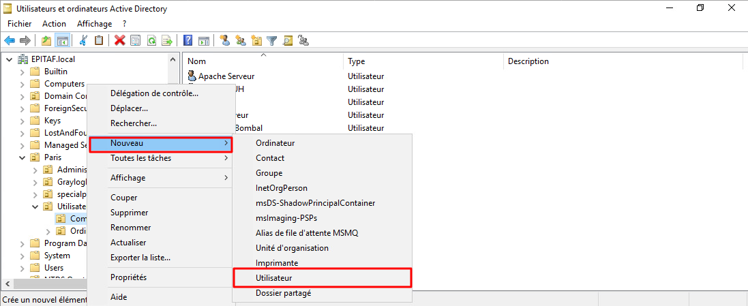Screen dimensions: 748x306
Task: Click the Paste clipboard toolbar icon
Action: tap(99, 40)
